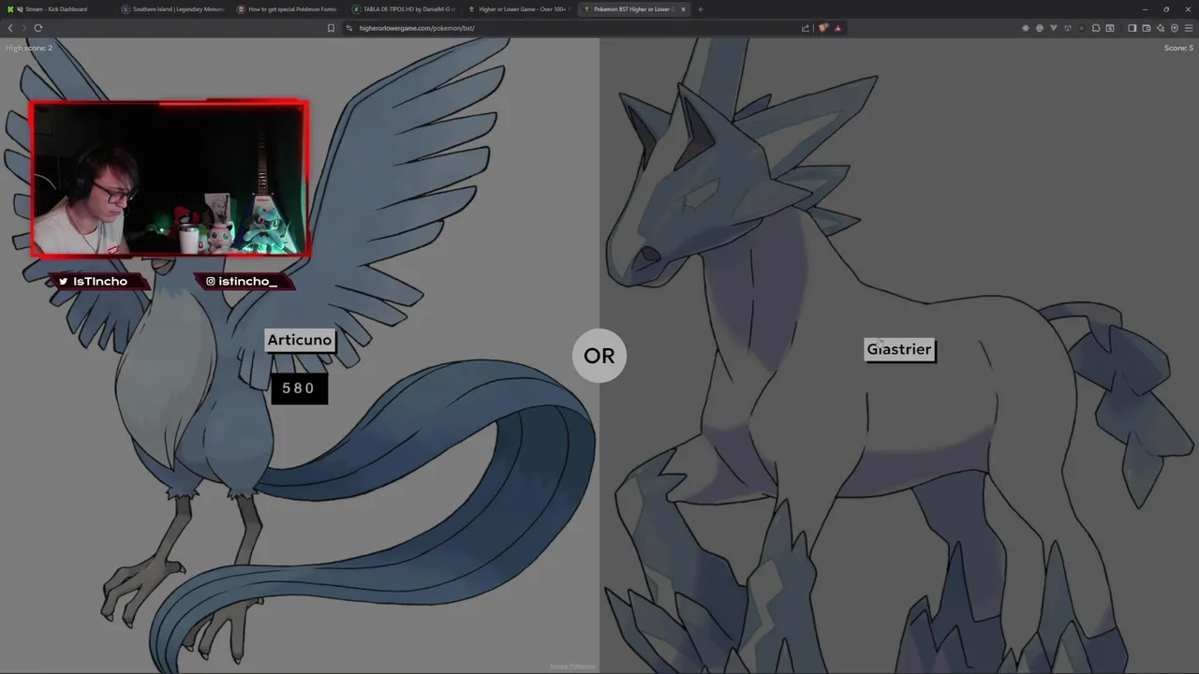Open the Brave VPN shield icon
The height and width of the screenshot is (674, 1199).
1175,28
